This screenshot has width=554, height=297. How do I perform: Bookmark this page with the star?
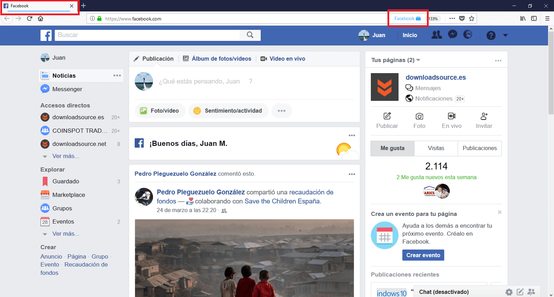[472, 18]
